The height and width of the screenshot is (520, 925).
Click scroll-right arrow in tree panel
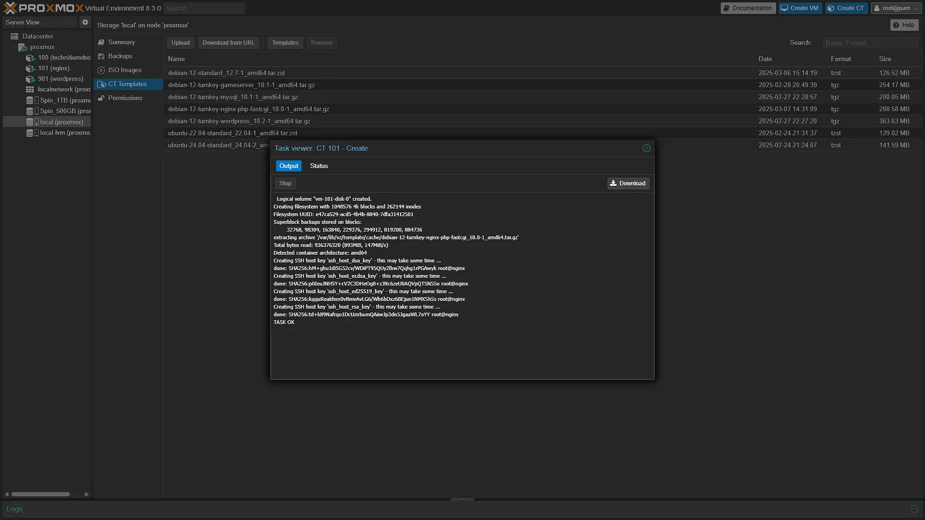pos(86,494)
